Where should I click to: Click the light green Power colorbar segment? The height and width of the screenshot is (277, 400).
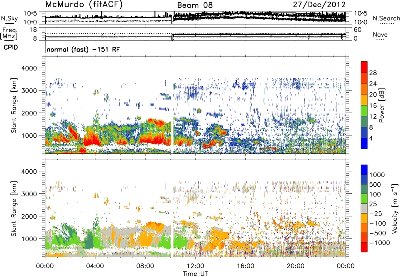pyautogui.click(x=364, y=110)
